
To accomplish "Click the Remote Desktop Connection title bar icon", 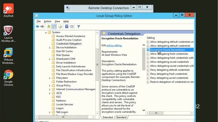I will (68, 8).
